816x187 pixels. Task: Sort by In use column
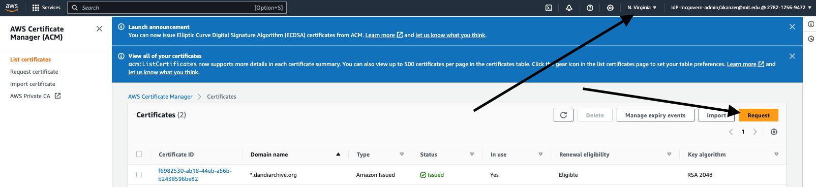tap(540, 154)
